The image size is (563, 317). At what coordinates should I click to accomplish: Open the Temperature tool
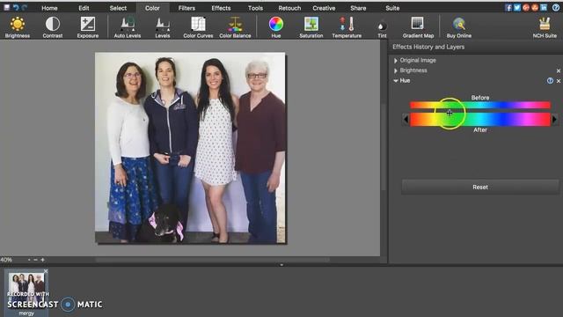coord(347,27)
